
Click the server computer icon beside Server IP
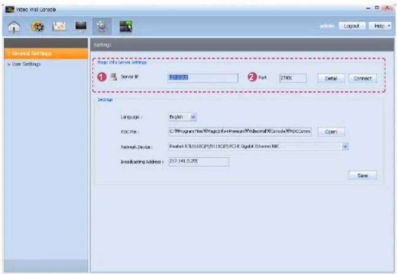113,77
